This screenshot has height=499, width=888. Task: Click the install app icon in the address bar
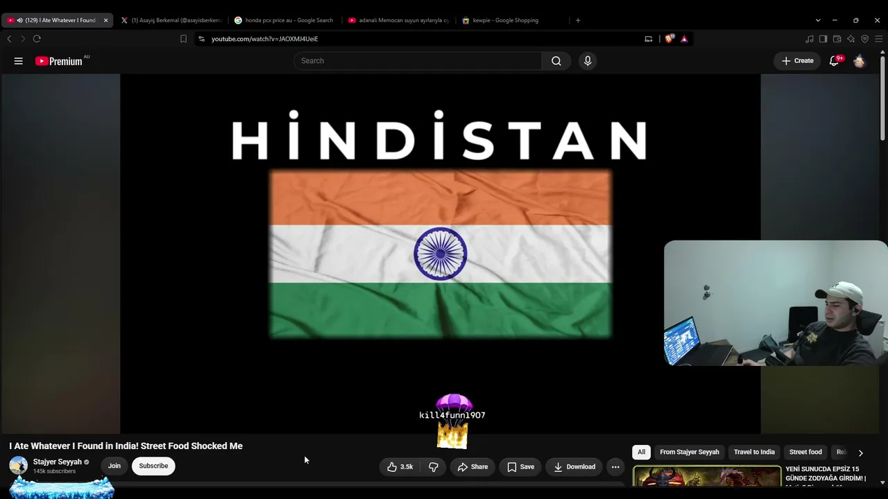649,39
